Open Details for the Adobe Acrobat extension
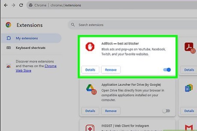The image size is (197, 131). point(189,70)
